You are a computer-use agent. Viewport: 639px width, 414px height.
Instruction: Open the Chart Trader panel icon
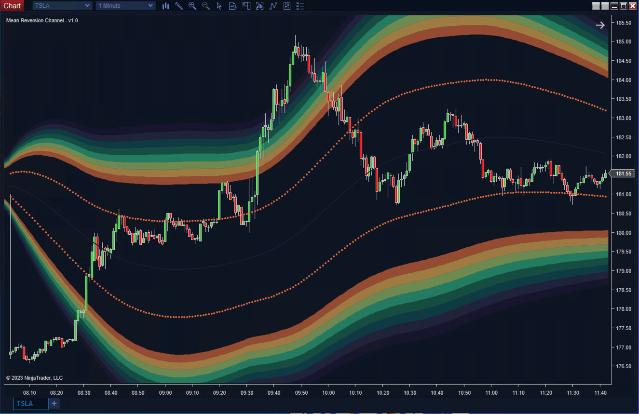246,6
